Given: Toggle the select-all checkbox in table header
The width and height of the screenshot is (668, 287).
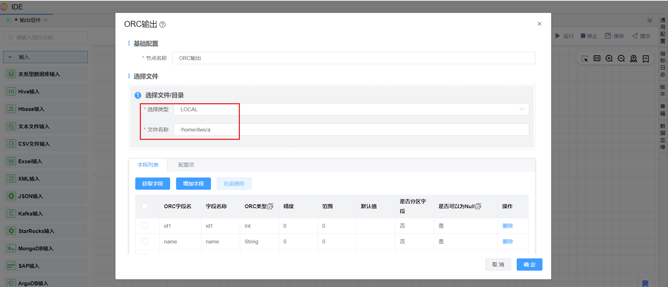Looking at the screenshot, I should (145, 206).
